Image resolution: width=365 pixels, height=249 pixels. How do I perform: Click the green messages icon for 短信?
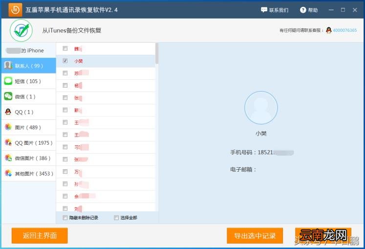8,81
